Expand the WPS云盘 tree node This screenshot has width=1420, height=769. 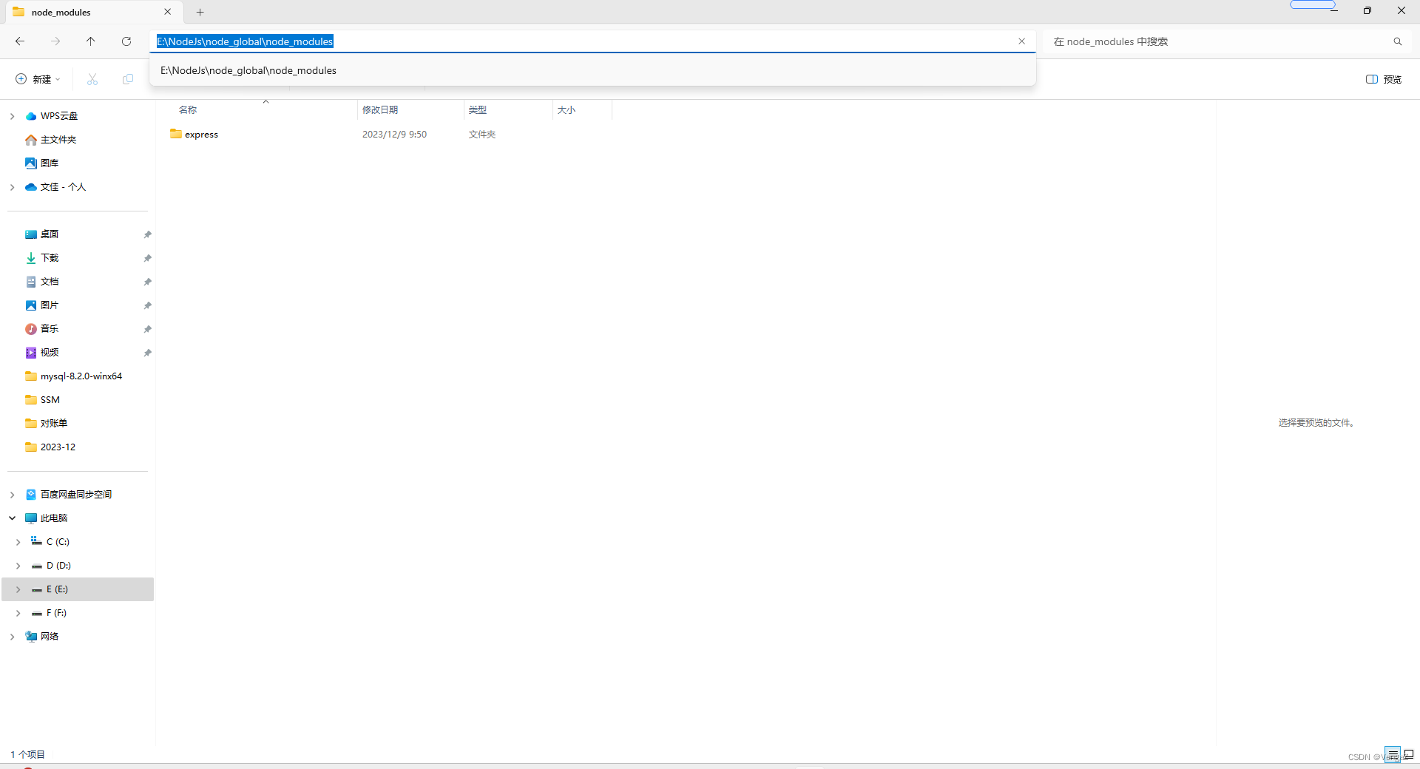pos(12,116)
